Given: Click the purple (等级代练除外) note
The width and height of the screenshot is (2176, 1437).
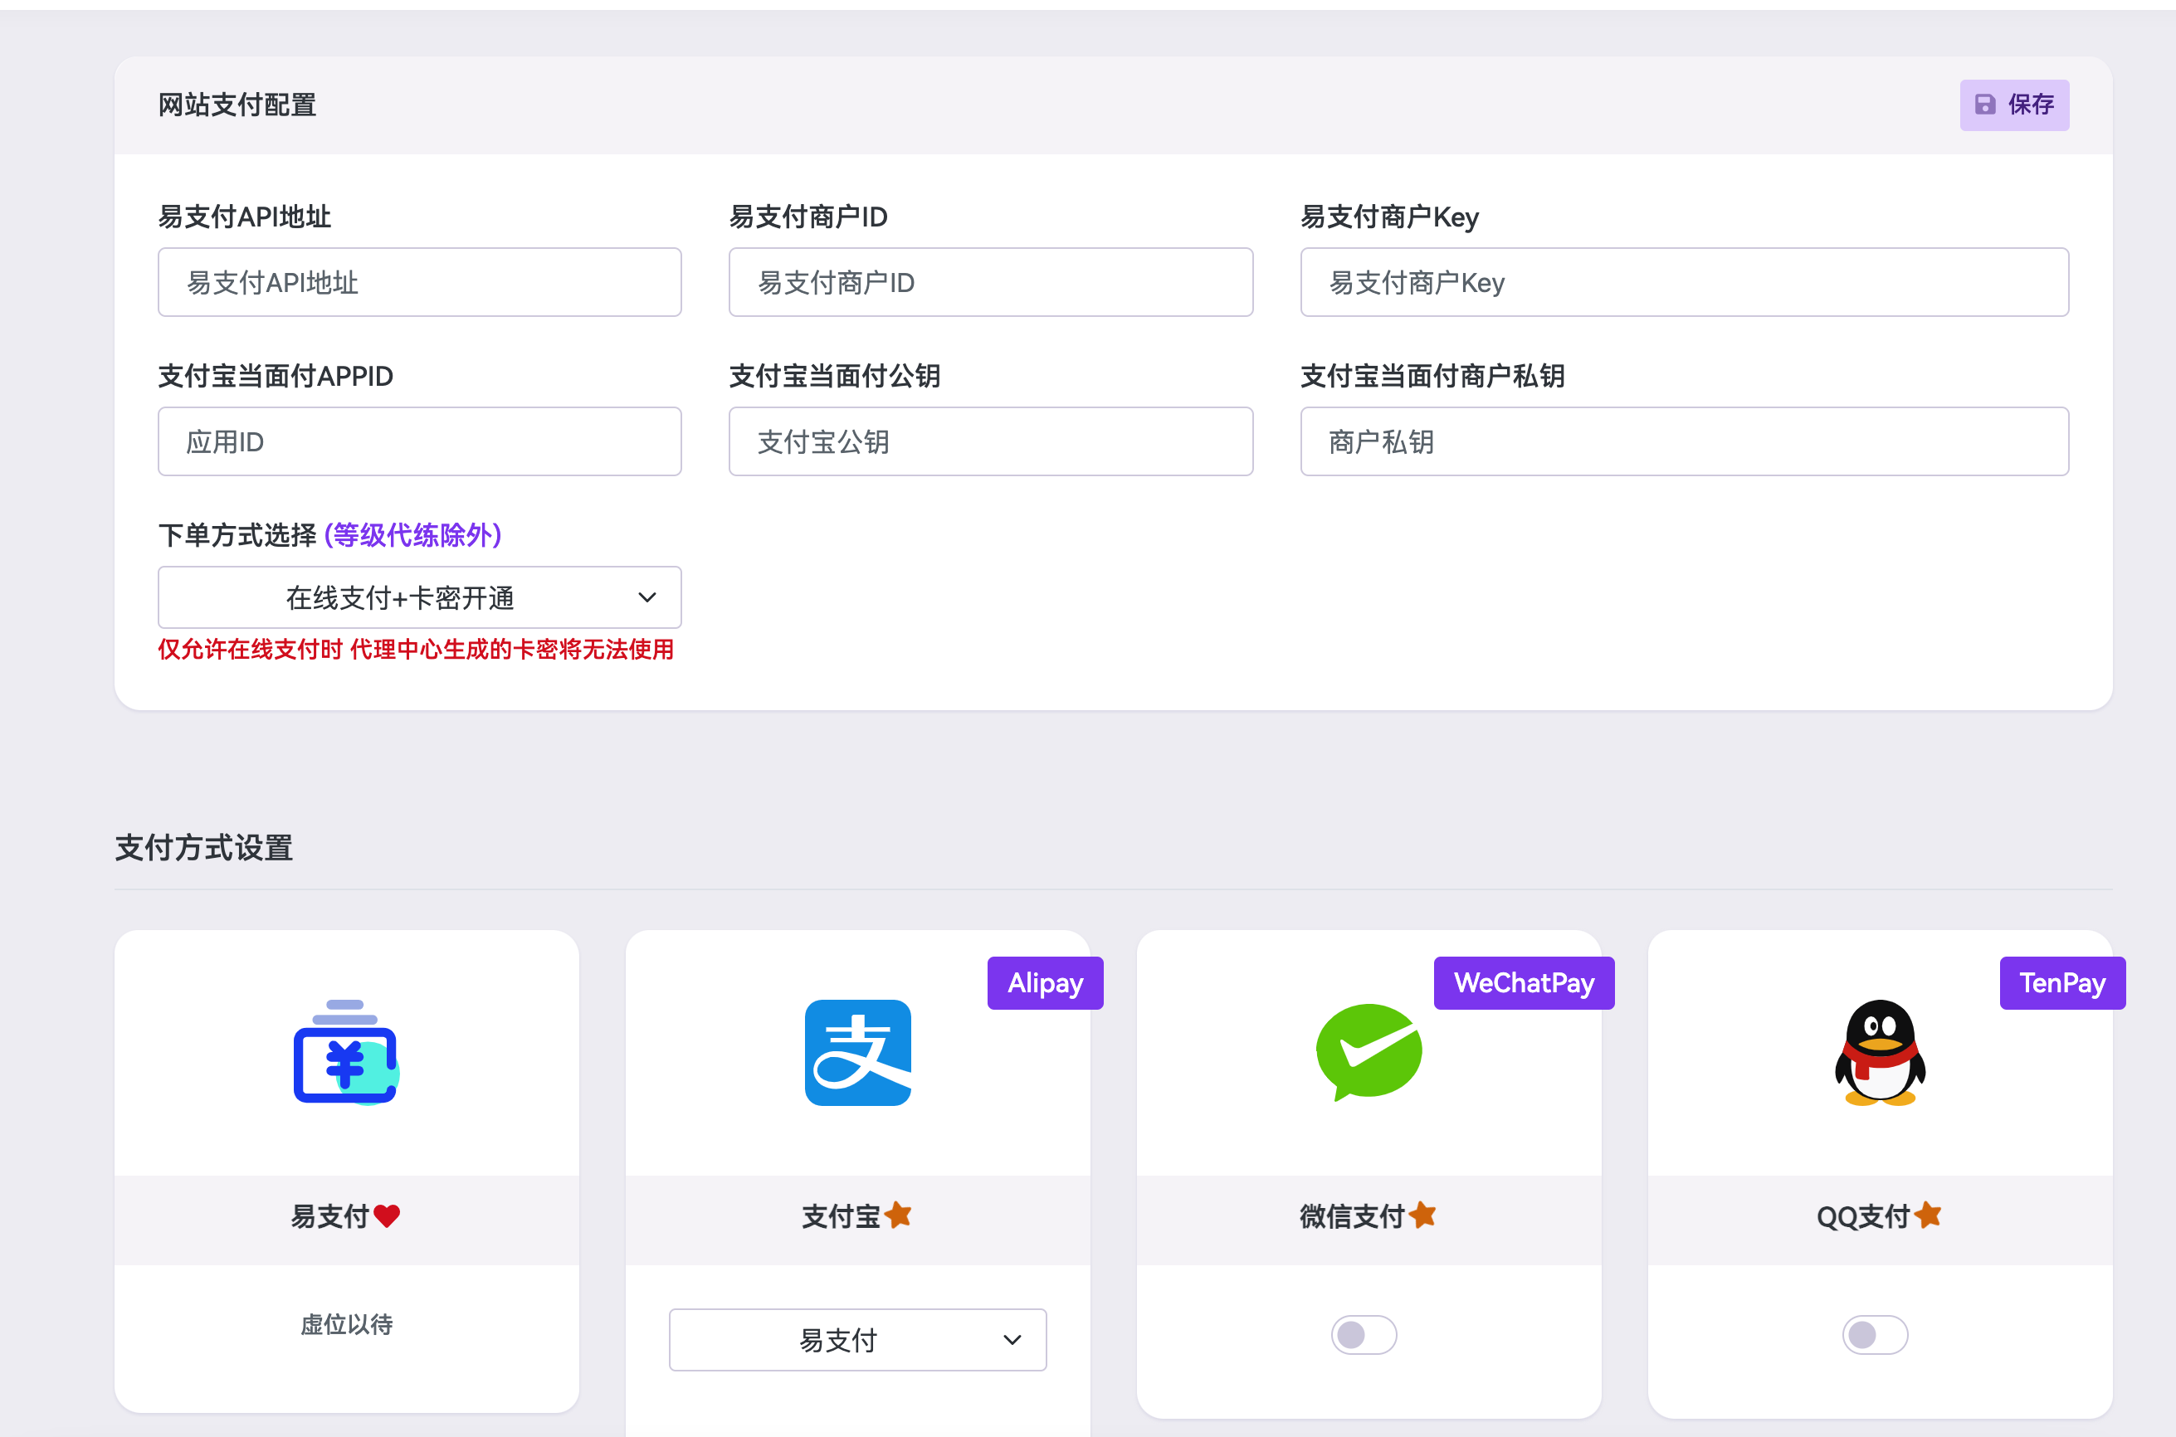Looking at the screenshot, I should 412,535.
